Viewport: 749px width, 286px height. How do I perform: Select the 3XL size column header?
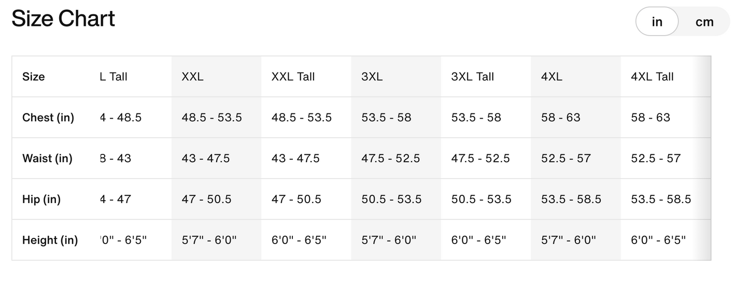coord(372,77)
